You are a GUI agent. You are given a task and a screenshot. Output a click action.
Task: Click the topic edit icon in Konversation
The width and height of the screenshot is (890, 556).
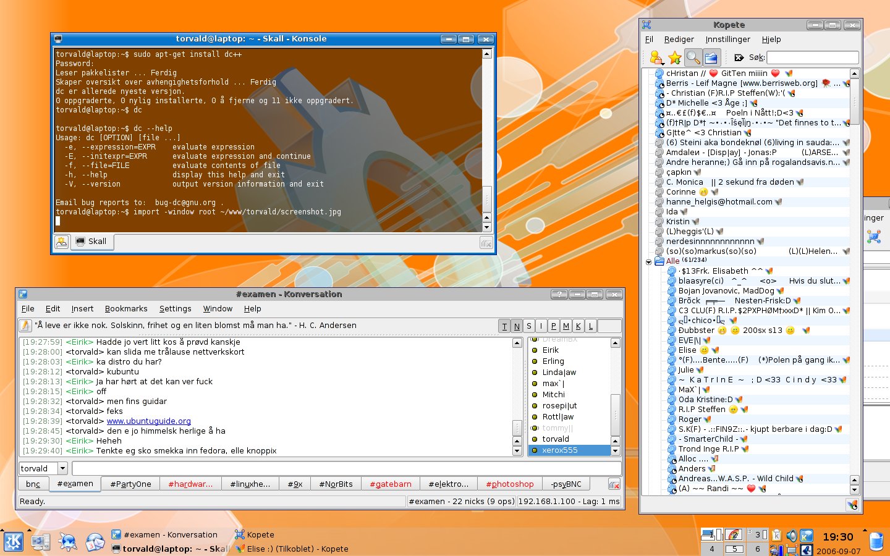point(25,326)
